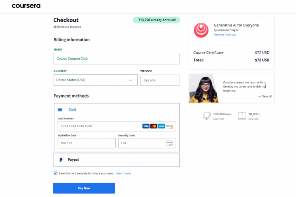Click the blue credit card icon

click(60, 109)
